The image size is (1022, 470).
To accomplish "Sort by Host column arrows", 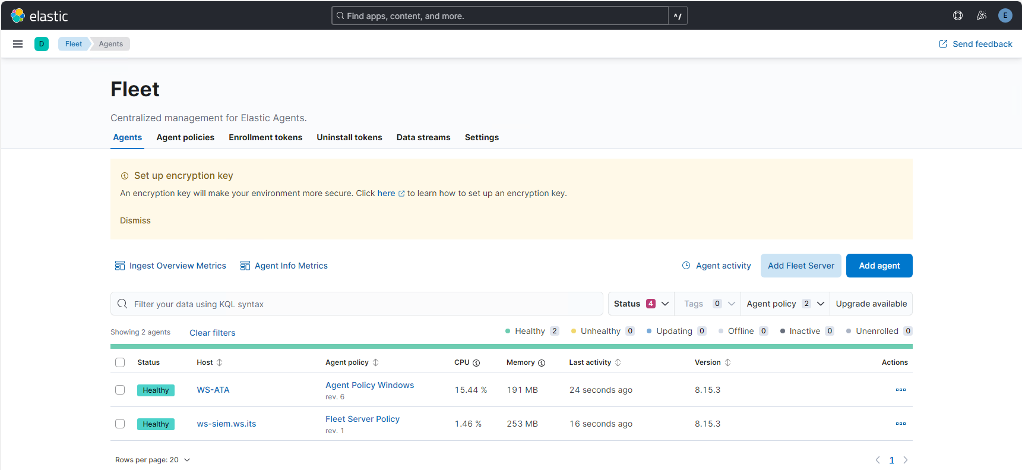I will (220, 362).
